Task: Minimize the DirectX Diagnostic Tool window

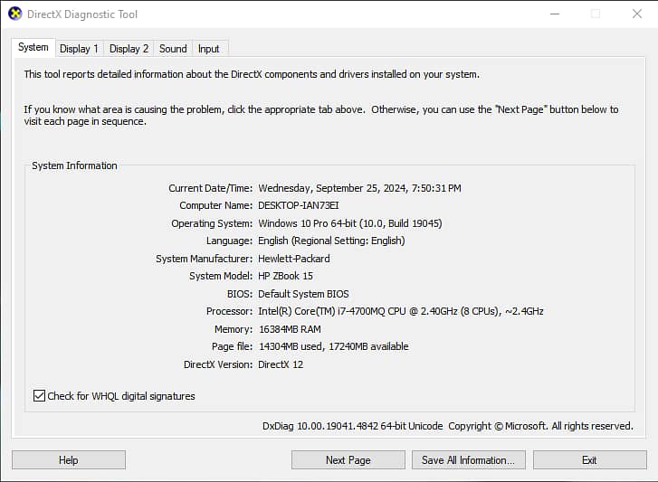Action: click(x=553, y=14)
